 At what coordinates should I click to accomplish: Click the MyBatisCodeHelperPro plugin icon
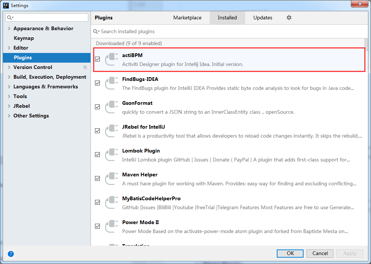coord(111,202)
